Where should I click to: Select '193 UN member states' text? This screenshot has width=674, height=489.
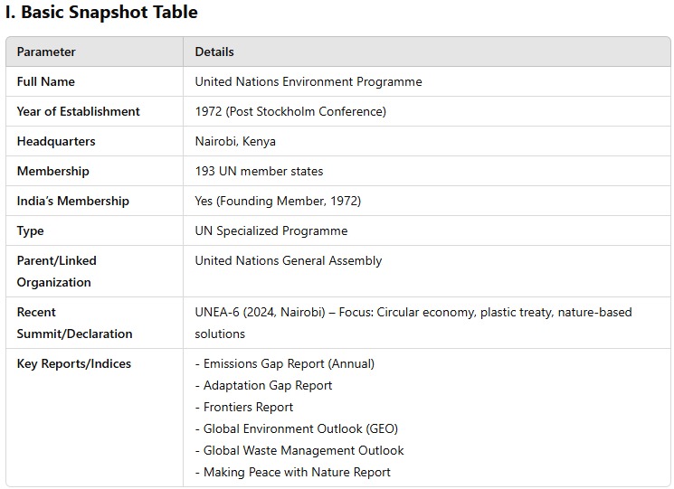tap(259, 172)
